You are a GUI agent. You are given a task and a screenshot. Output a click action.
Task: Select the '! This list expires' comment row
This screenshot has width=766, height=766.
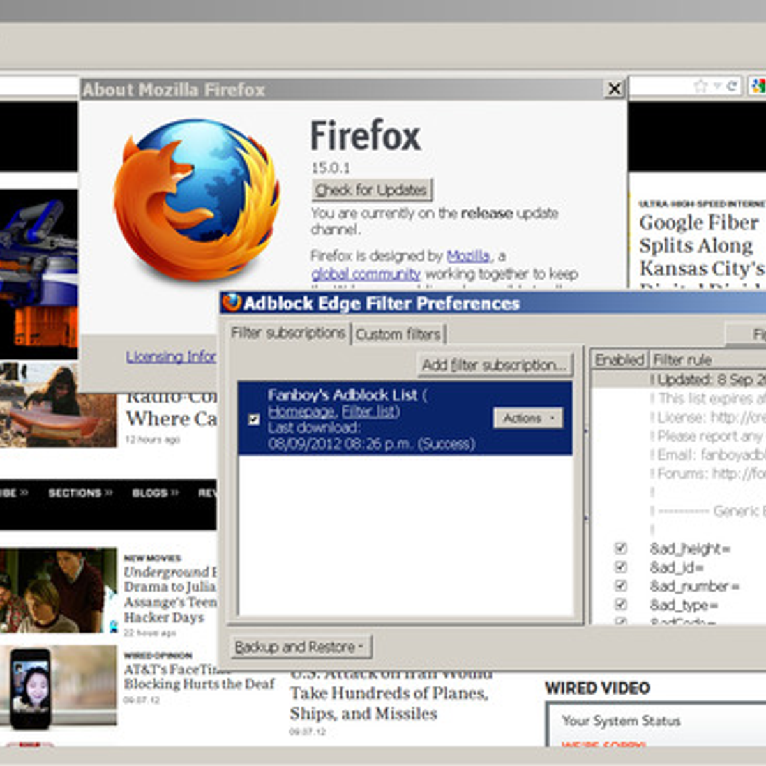click(x=678, y=398)
